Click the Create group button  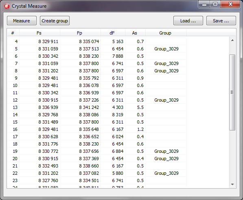tap(55, 21)
